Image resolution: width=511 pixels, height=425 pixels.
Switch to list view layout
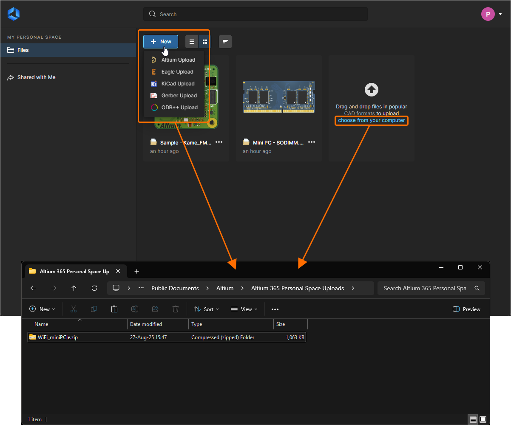(x=192, y=42)
